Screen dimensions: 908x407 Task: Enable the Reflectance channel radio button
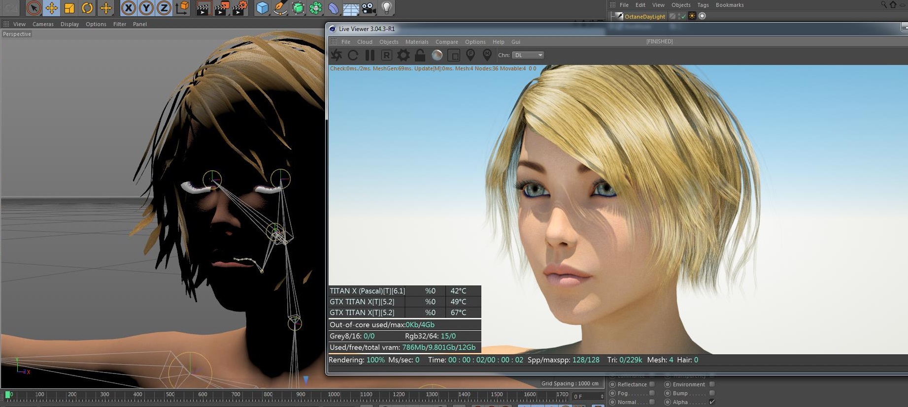612,384
